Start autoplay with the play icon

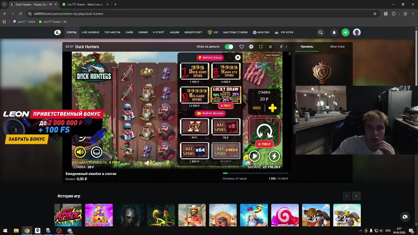tap(254, 156)
